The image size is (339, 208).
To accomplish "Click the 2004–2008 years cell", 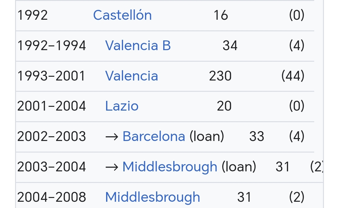I will (x=51, y=197).
